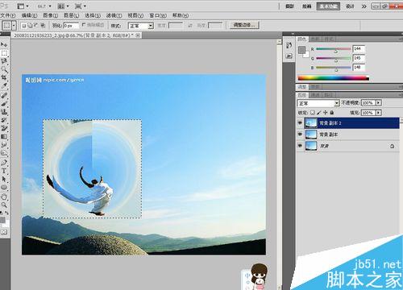Open the 选择 menu
The image size is (403, 290).
[x=93, y=15]
